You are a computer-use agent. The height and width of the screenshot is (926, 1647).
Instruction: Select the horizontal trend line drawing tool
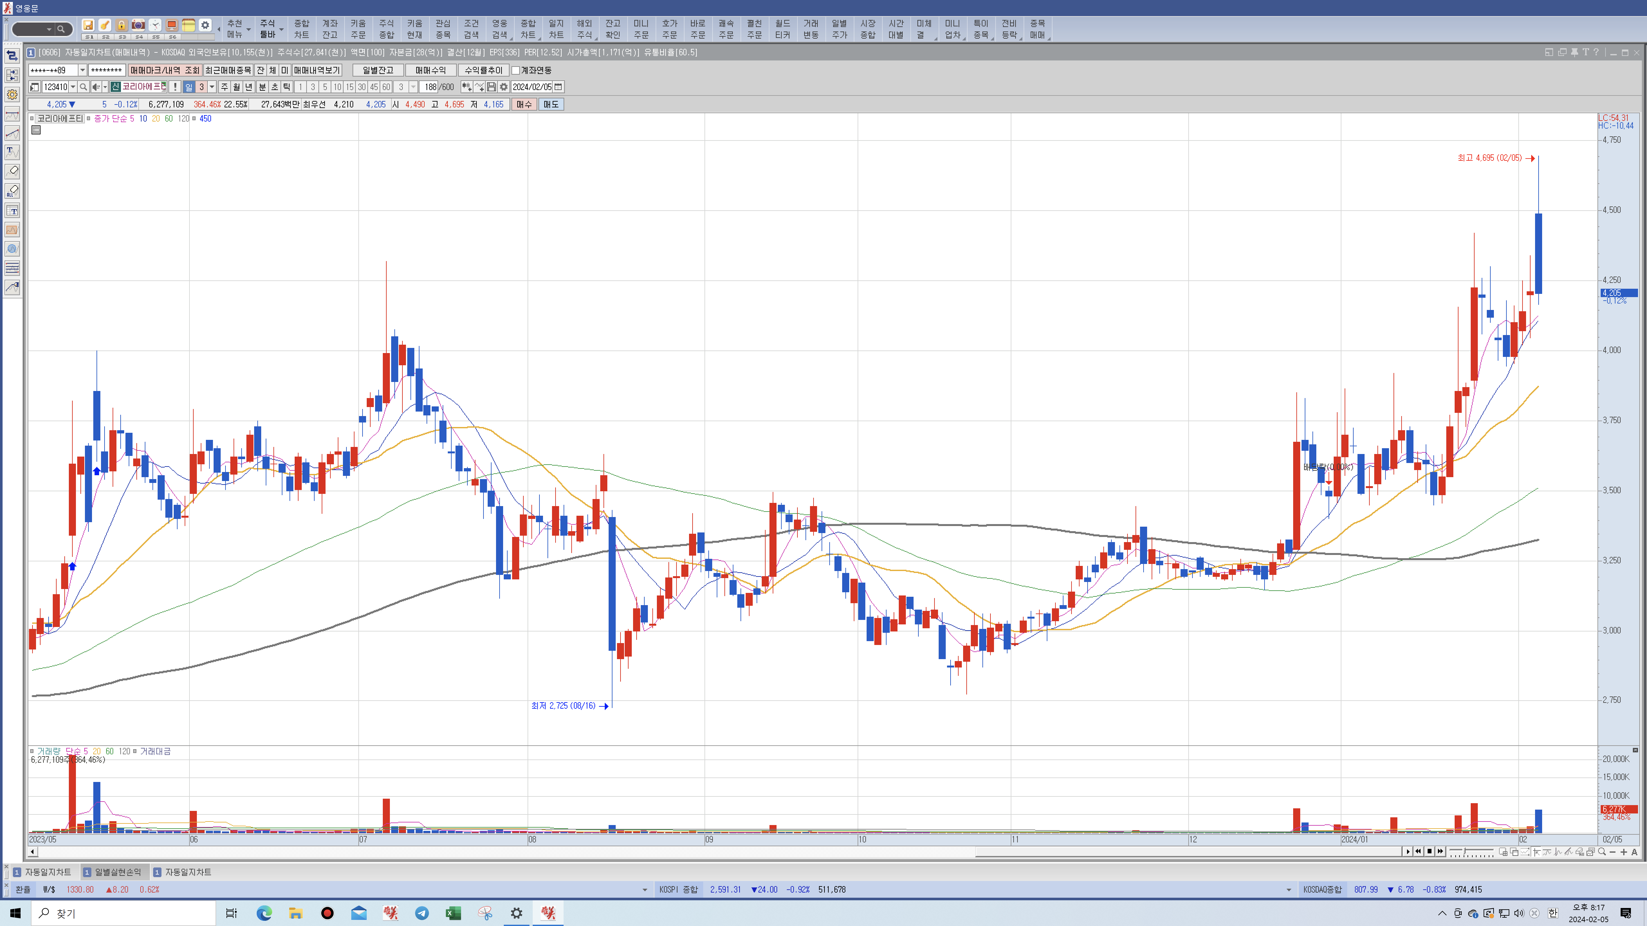coord(12,114)
